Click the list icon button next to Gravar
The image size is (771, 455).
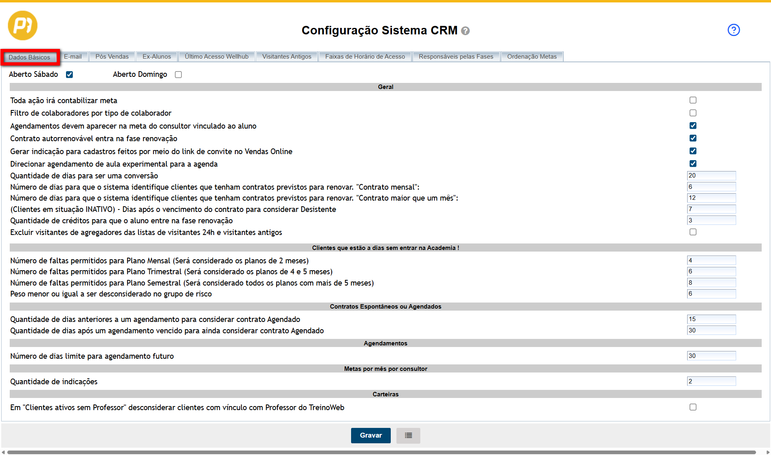tap(408, 436)
